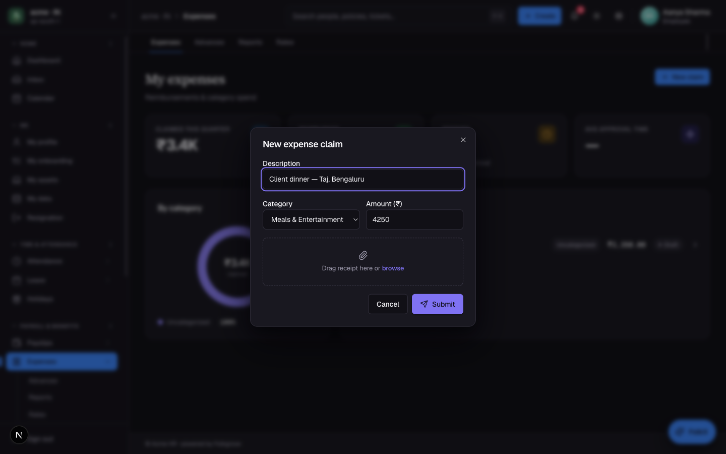This screenshot has width=726, height=454.
Task: Click the chevron arrow in the Category selector
Action: 355,219
